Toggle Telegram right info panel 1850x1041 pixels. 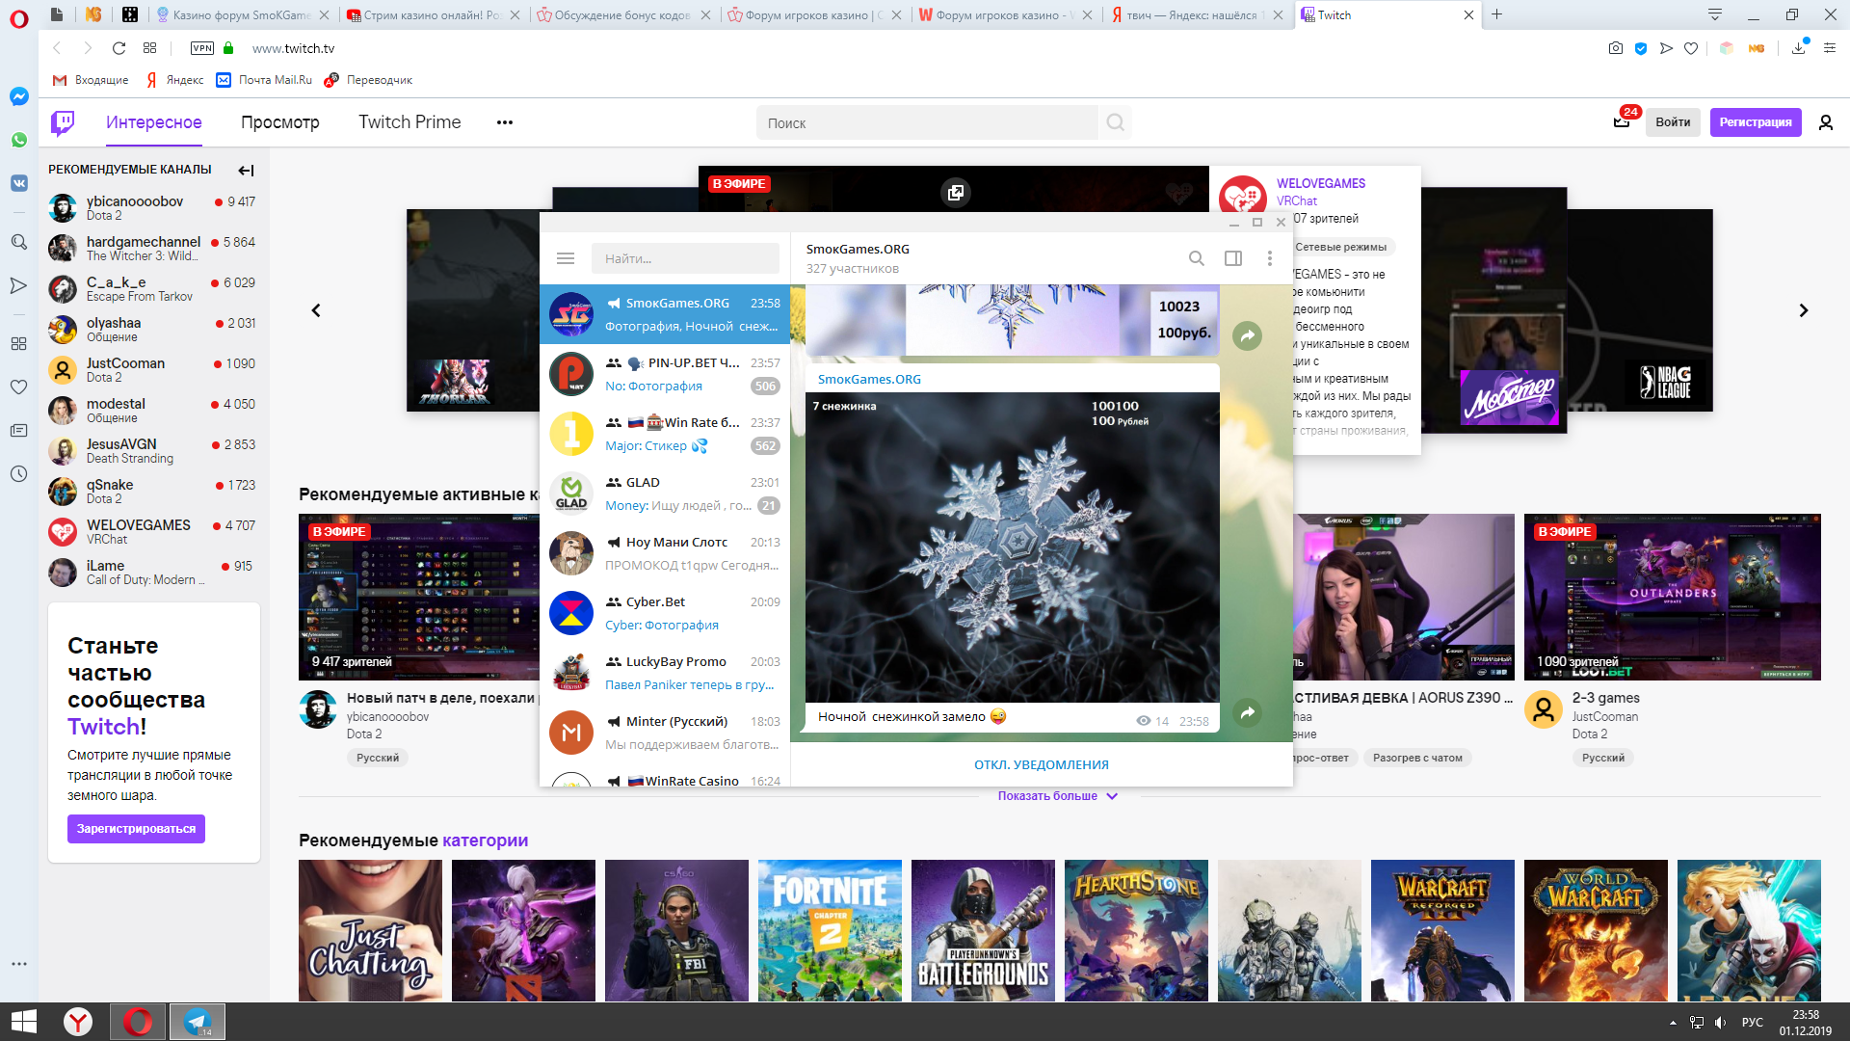(1232, 258)
